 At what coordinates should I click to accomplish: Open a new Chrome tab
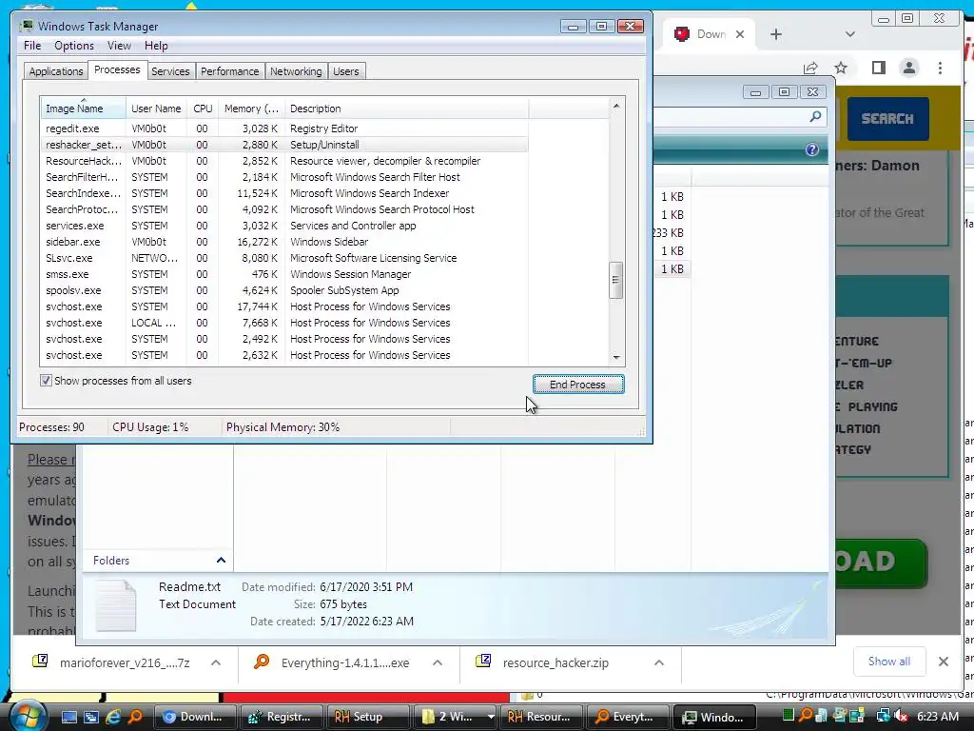(776, 35)
